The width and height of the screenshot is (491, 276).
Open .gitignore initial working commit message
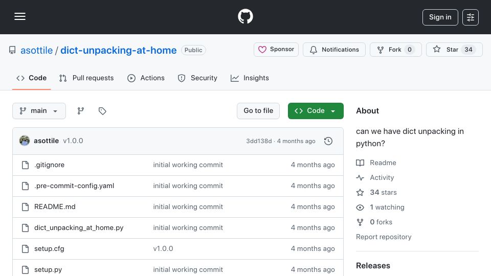coord(188,165)
